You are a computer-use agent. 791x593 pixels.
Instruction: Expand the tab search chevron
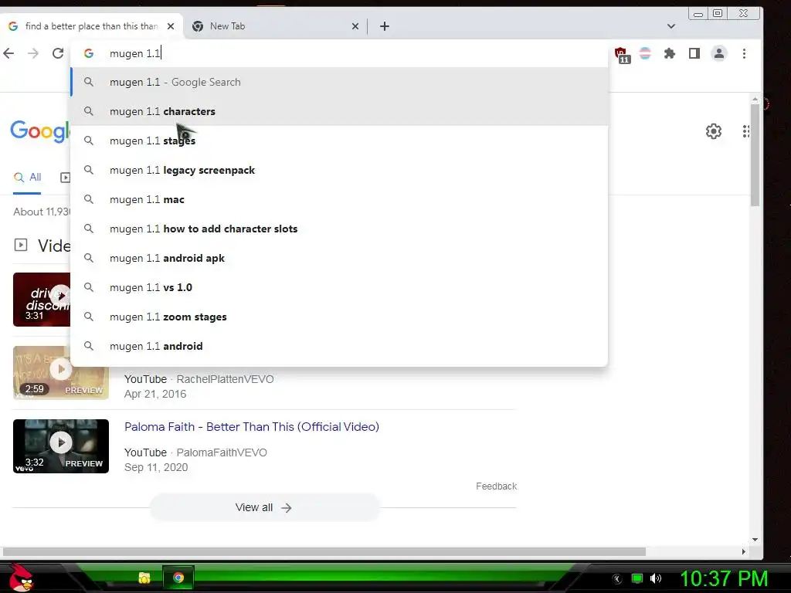click(x=671, y=26)
